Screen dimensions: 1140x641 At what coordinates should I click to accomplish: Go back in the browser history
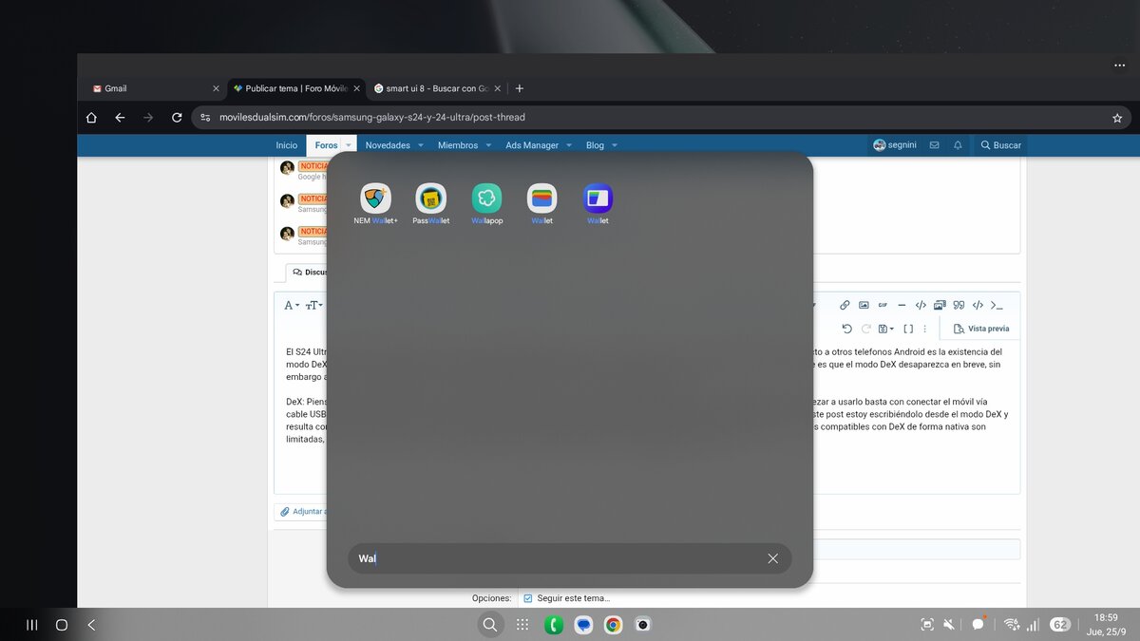pyautogui.click(x=120, y=118)
